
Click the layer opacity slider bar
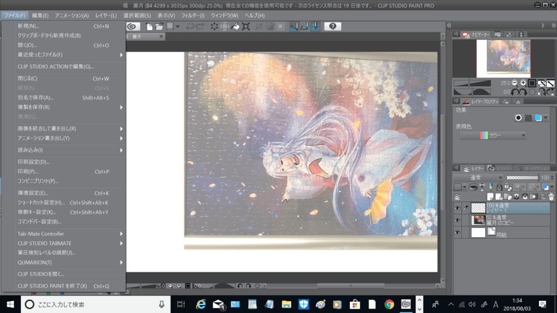point(522,177)
